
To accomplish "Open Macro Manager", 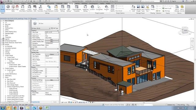I will point(177,8).
